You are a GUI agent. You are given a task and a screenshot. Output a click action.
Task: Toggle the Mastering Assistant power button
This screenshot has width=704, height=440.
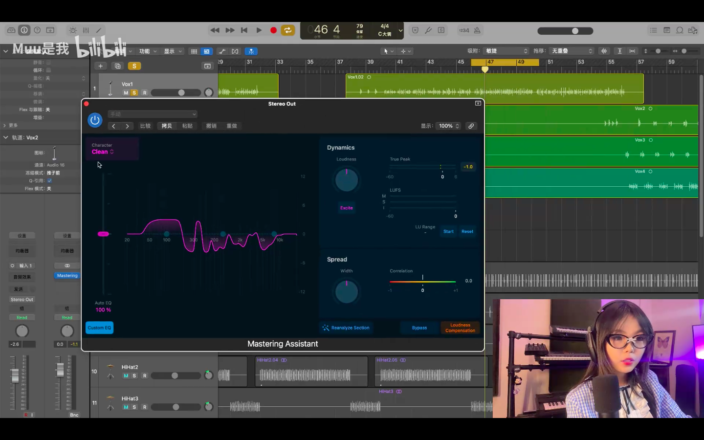pos(95,120)
